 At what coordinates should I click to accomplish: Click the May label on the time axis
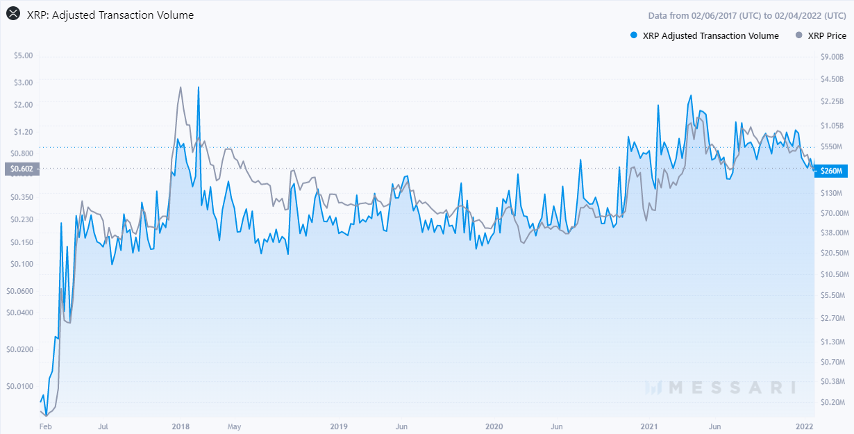pos(234,426)
